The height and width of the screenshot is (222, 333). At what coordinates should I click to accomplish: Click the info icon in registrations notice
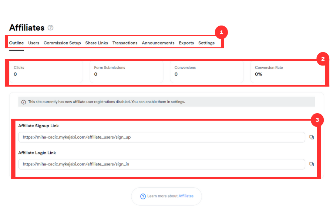[x=24, y=102]
